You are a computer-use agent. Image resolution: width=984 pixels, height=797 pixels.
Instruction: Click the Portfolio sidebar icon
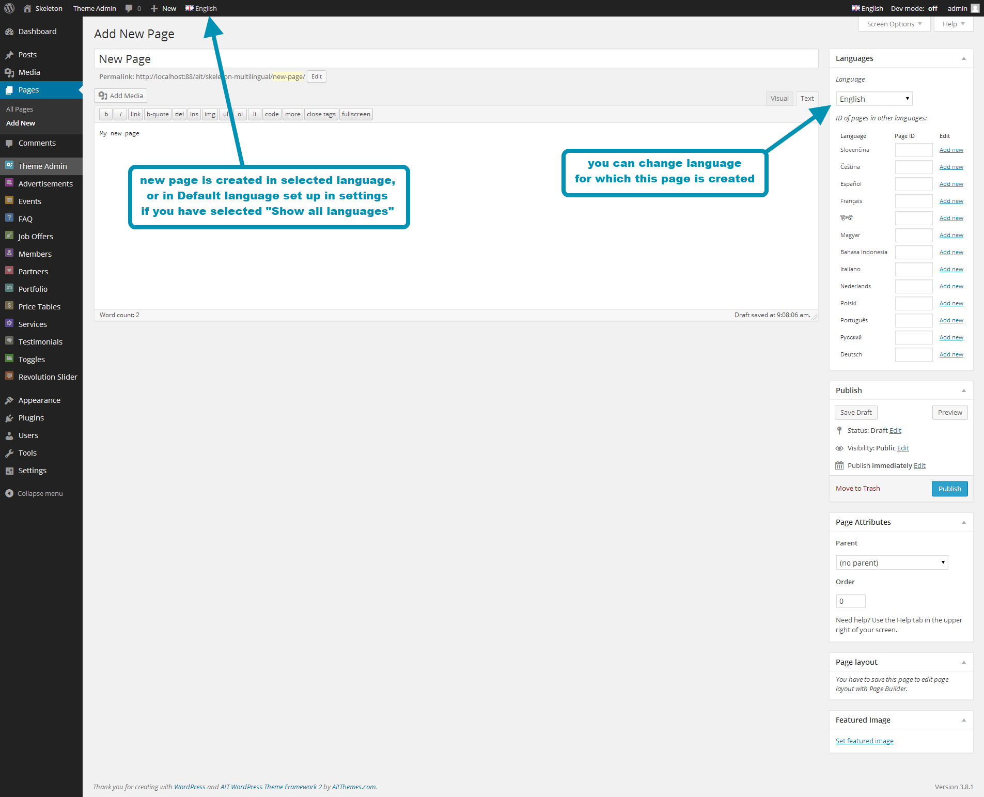point(9,288)
